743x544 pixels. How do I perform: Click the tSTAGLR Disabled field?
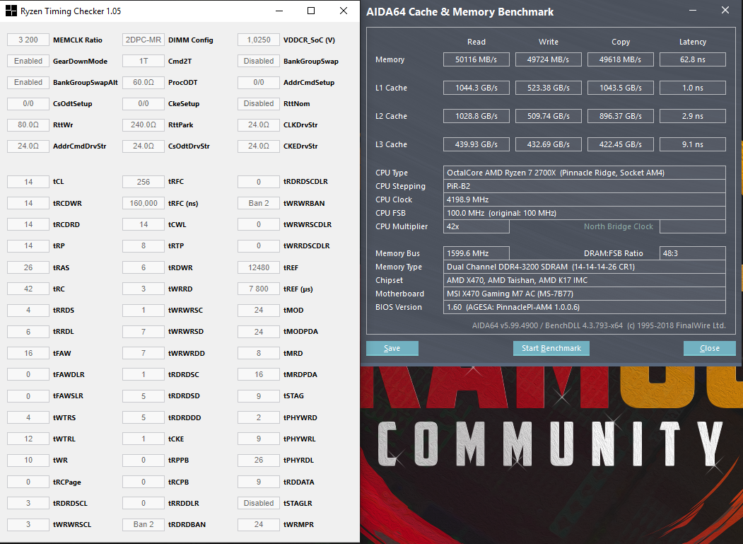(x=258, y=503)
